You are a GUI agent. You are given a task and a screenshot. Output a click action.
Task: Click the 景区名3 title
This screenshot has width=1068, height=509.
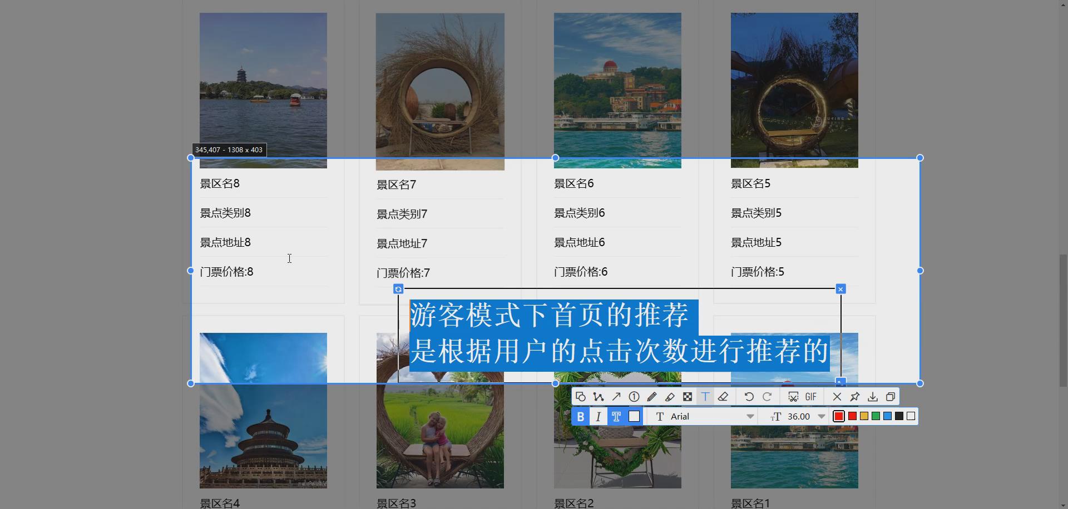pos(397,503)
